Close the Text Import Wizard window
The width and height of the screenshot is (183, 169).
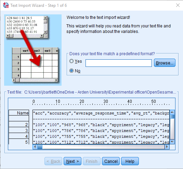click(178, 5)
